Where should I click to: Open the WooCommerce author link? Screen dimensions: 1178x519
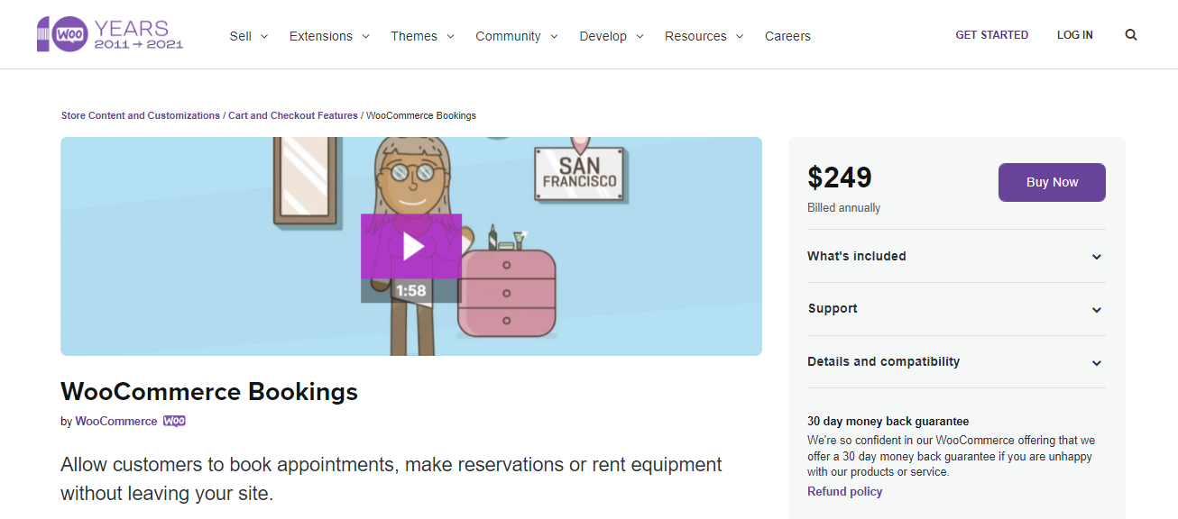(x=116, y=422)
